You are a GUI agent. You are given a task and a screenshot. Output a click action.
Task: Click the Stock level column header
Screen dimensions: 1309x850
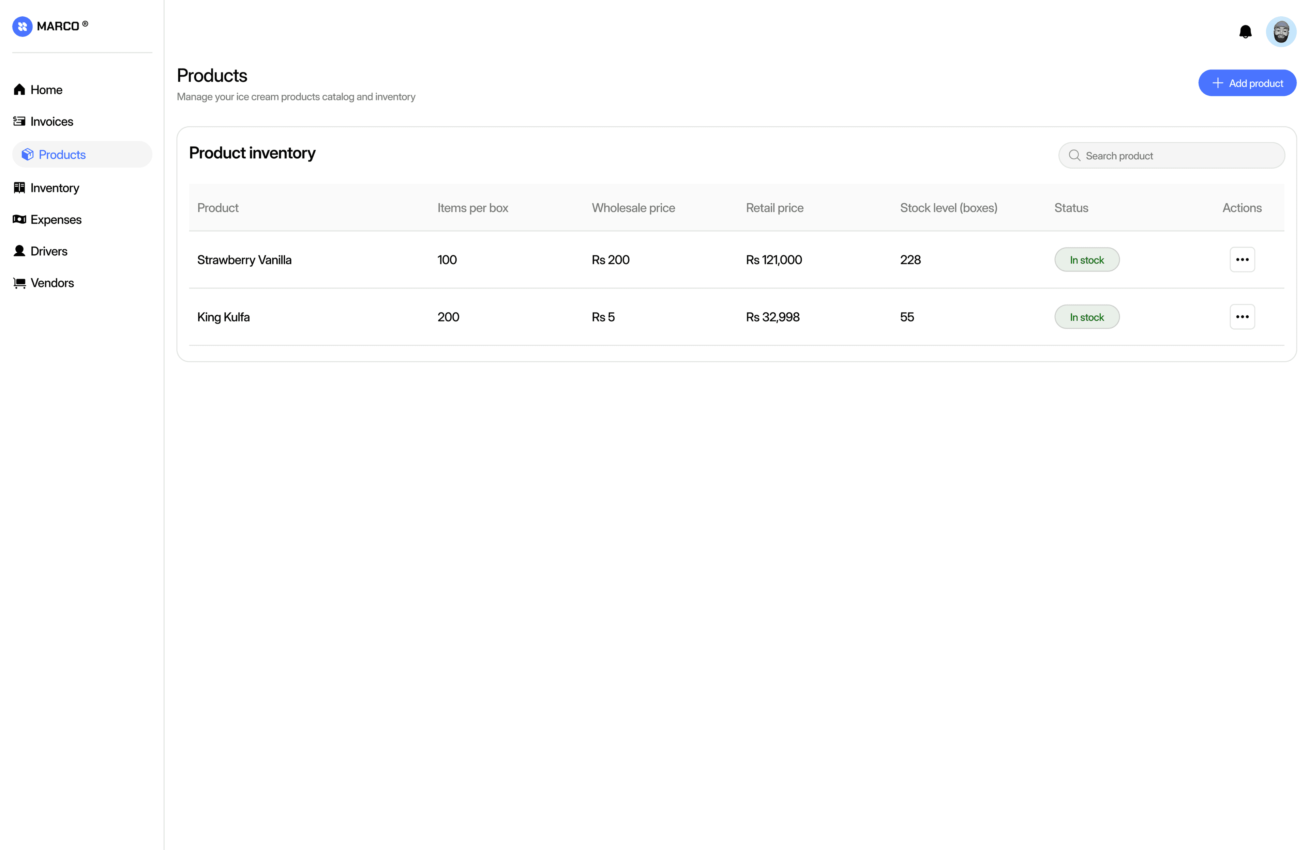point(948,208)
